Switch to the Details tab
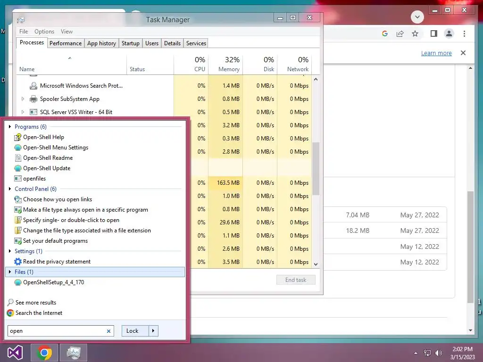 (172, 43)
